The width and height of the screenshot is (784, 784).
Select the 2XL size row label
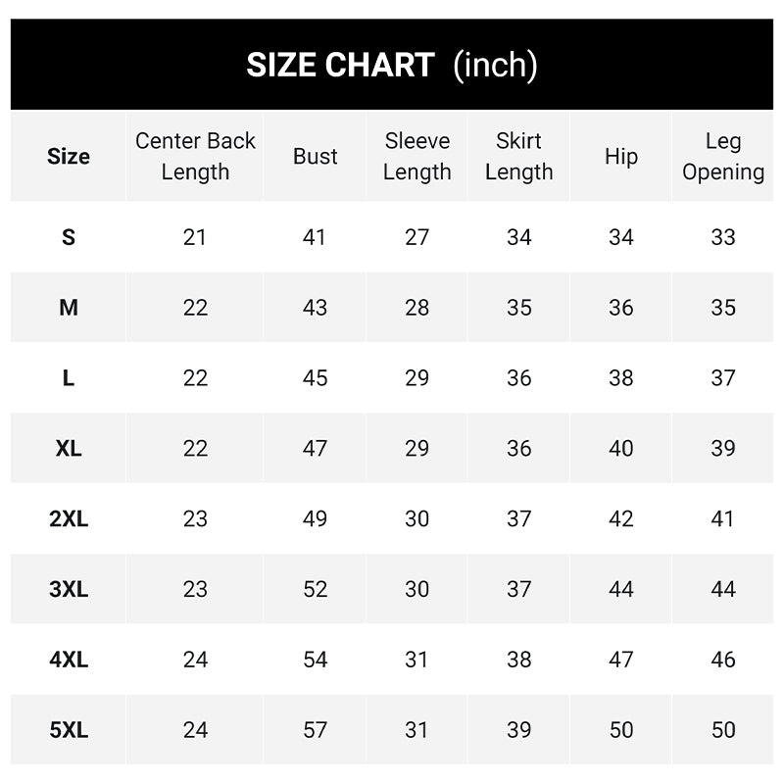(69, 519)
